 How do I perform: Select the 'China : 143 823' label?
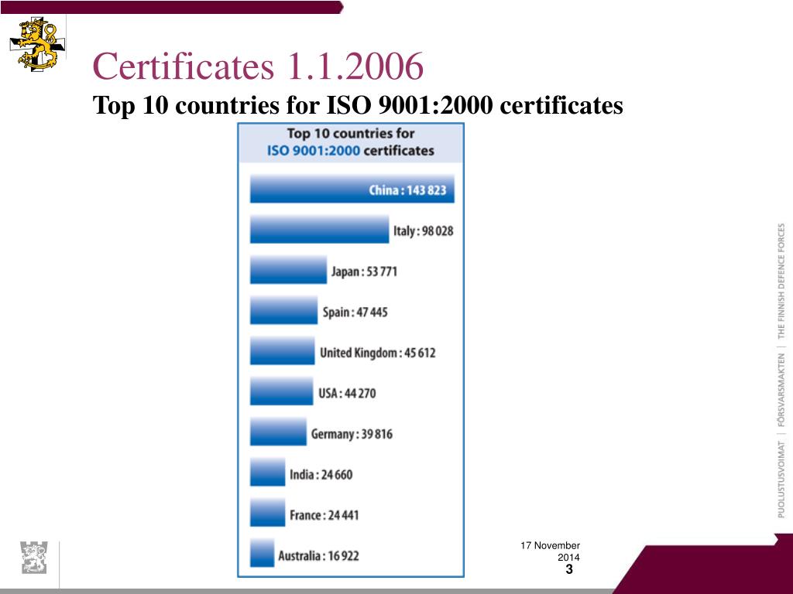pyautogui.click(x=407, y=190)
